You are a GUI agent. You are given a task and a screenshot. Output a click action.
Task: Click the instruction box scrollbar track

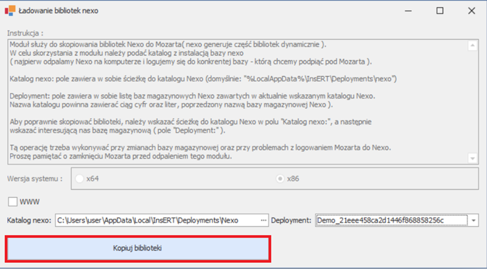[472, 103]
